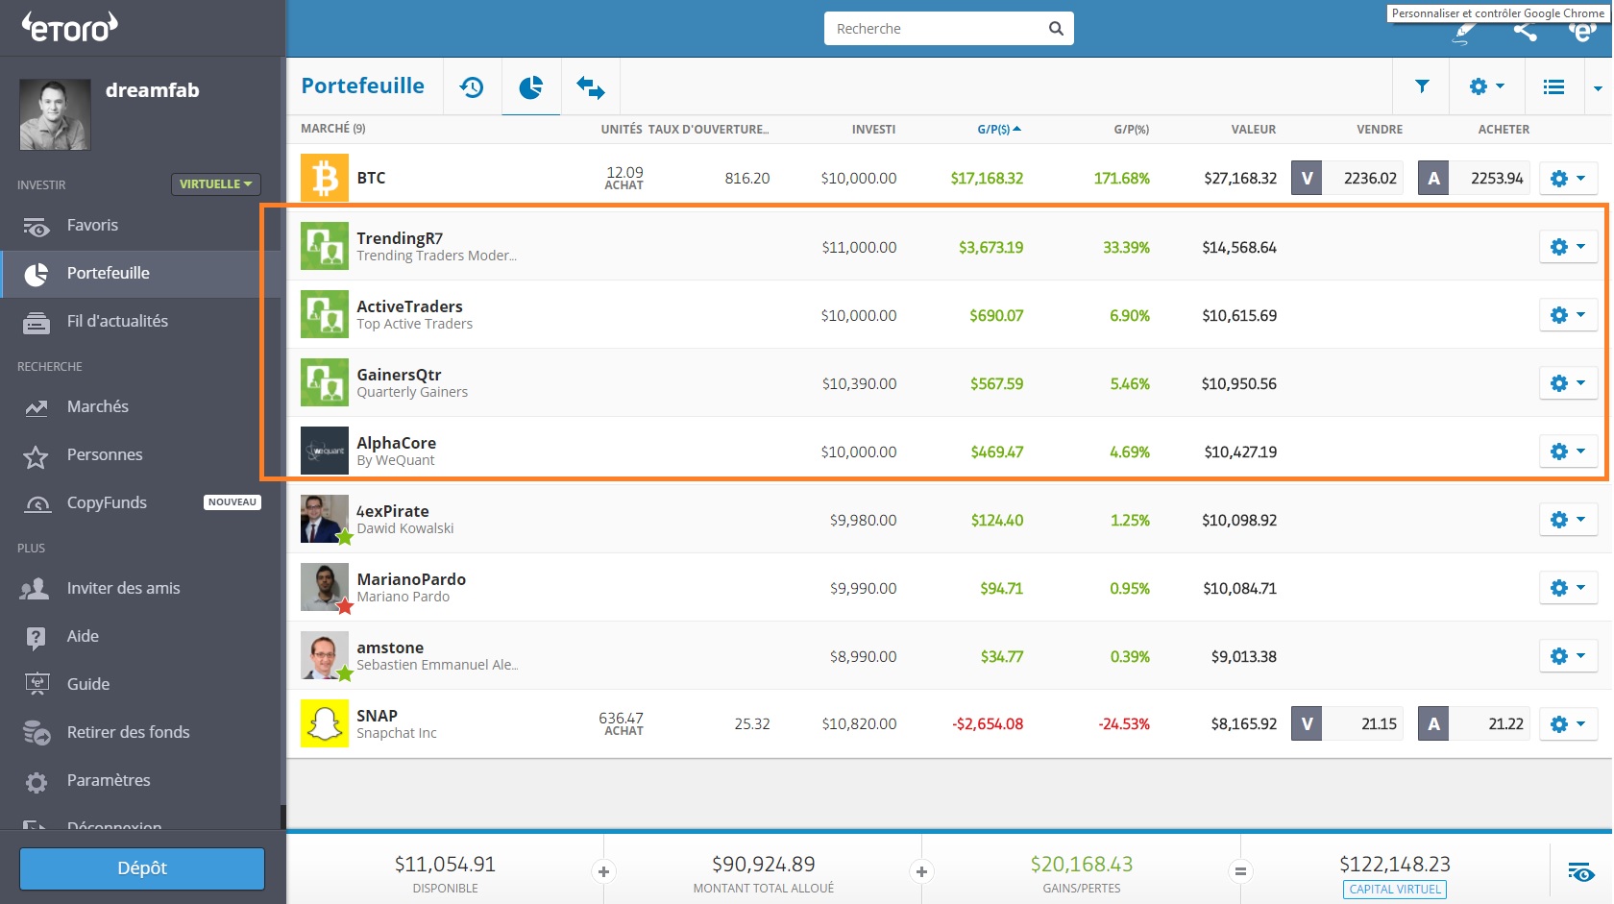The width and height of the screenshot is (1614, 904).
Task: Click the V sell button for BTC
Action: 1307,178
